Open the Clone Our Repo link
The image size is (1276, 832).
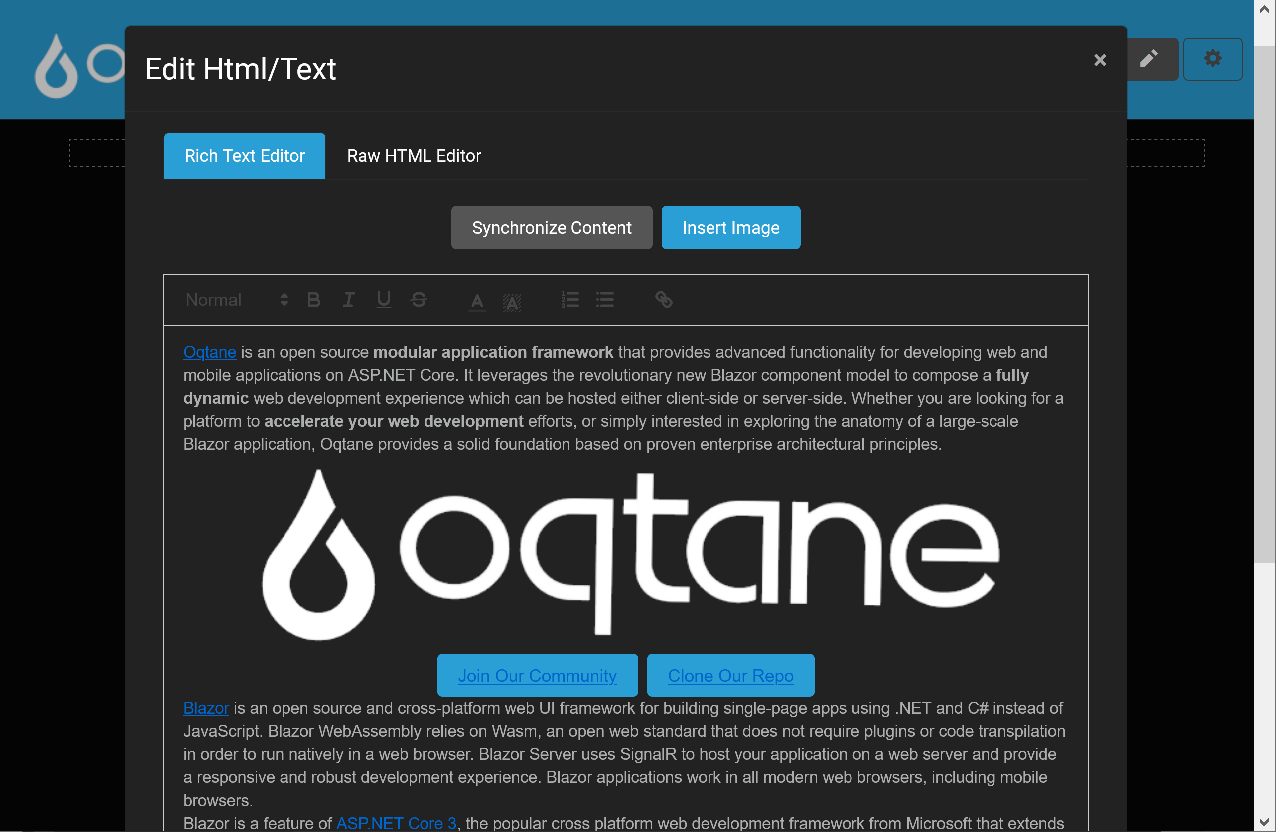(730, 676)
